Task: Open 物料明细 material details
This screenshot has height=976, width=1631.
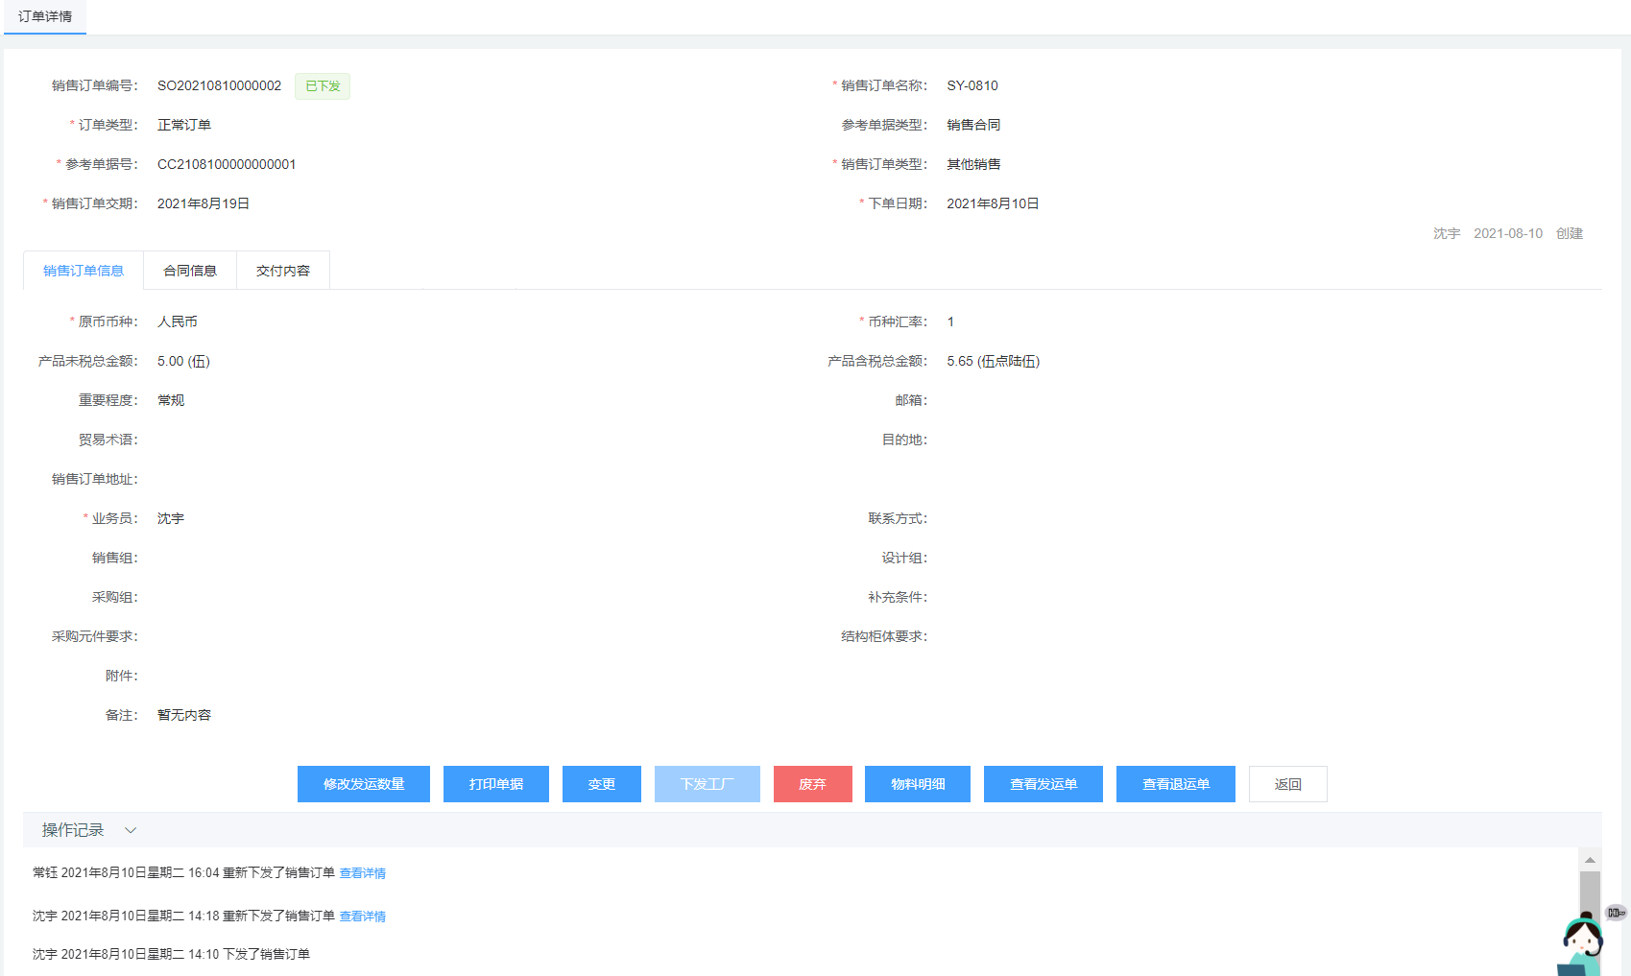Action: (x=918, y=784)
